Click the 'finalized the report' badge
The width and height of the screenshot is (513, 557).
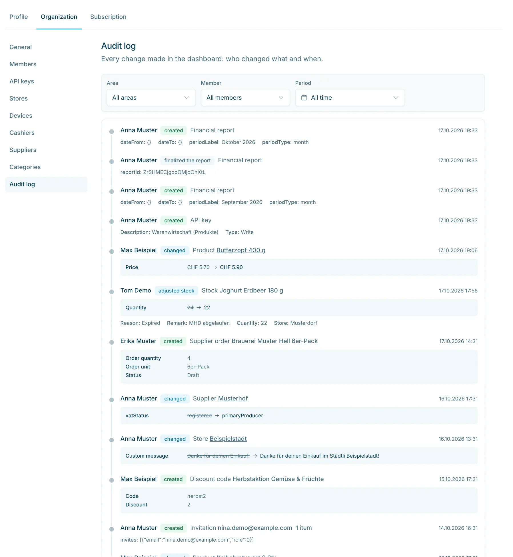click(187, 161)
